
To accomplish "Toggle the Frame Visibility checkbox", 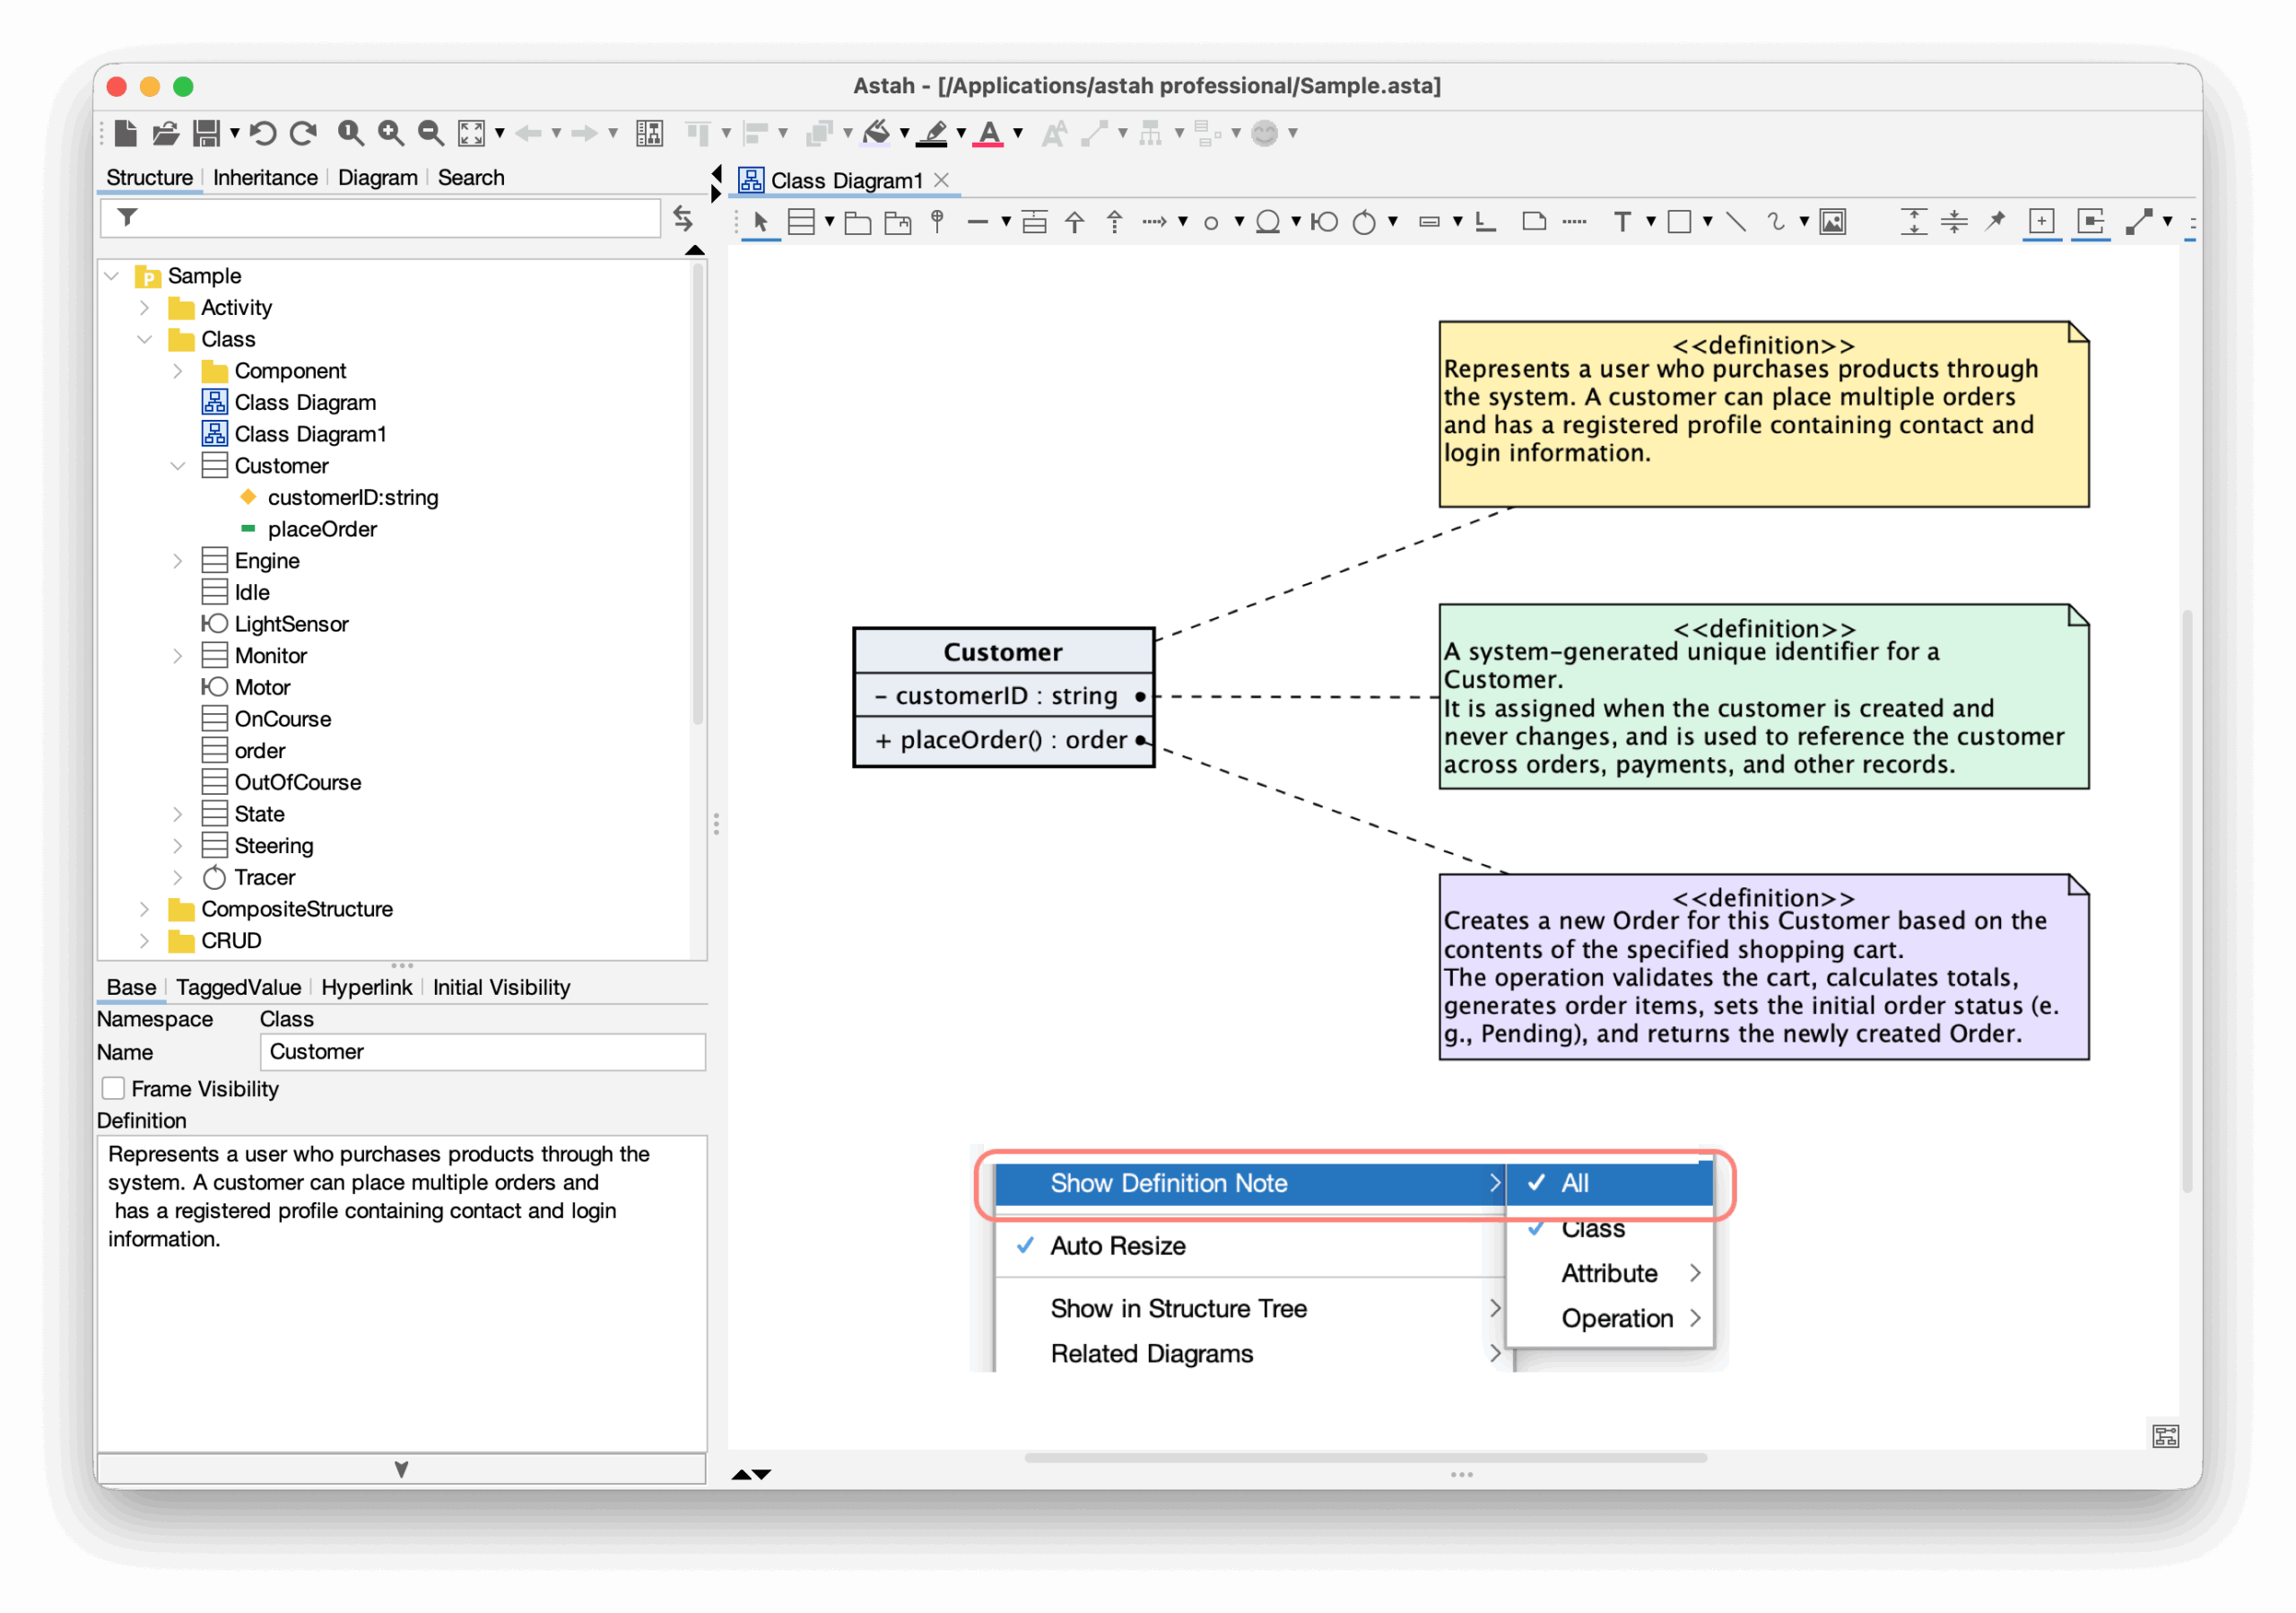I will [113, 1088].
